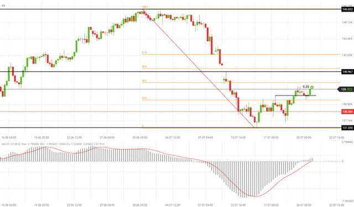Click the eye visibility icon on the chart

(x=3, y=6)
